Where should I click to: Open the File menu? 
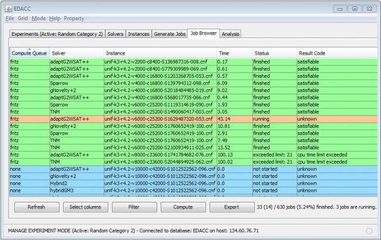pyautogui.click(x=10, y=18)
